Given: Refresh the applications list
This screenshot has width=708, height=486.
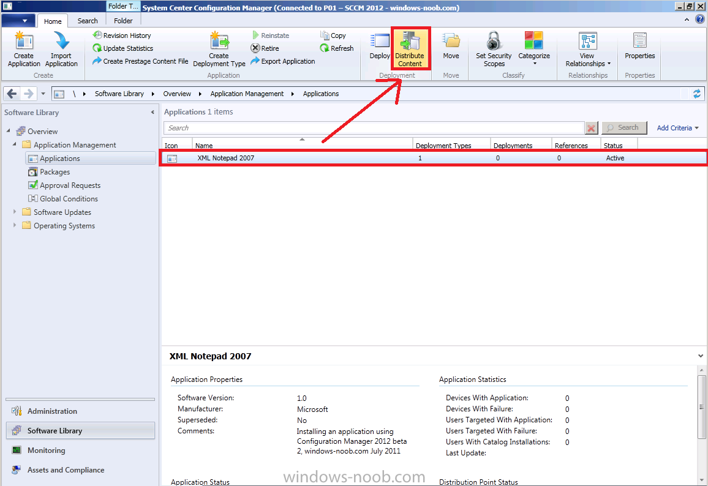Looking at the screenshot, I should tap(337, 48).
